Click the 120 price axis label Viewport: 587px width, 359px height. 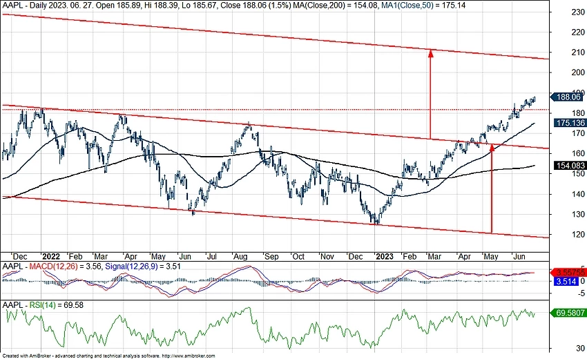(577, 235)
